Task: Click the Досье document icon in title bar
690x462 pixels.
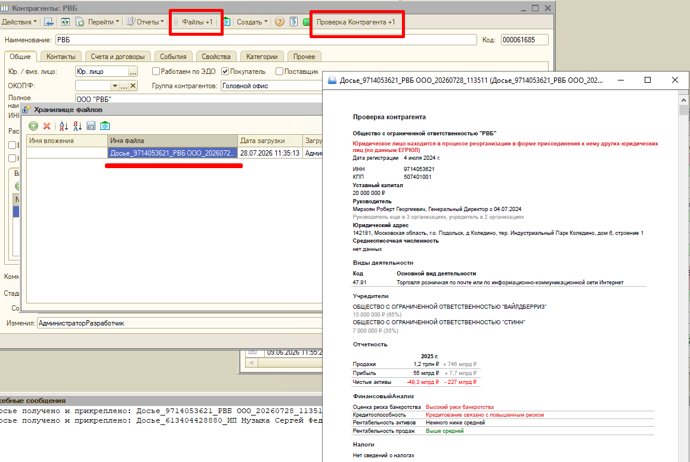Action: point(332,80)
